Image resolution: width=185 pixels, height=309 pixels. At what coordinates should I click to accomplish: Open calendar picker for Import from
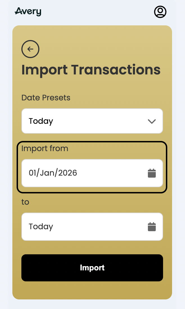tap(152, 173)
